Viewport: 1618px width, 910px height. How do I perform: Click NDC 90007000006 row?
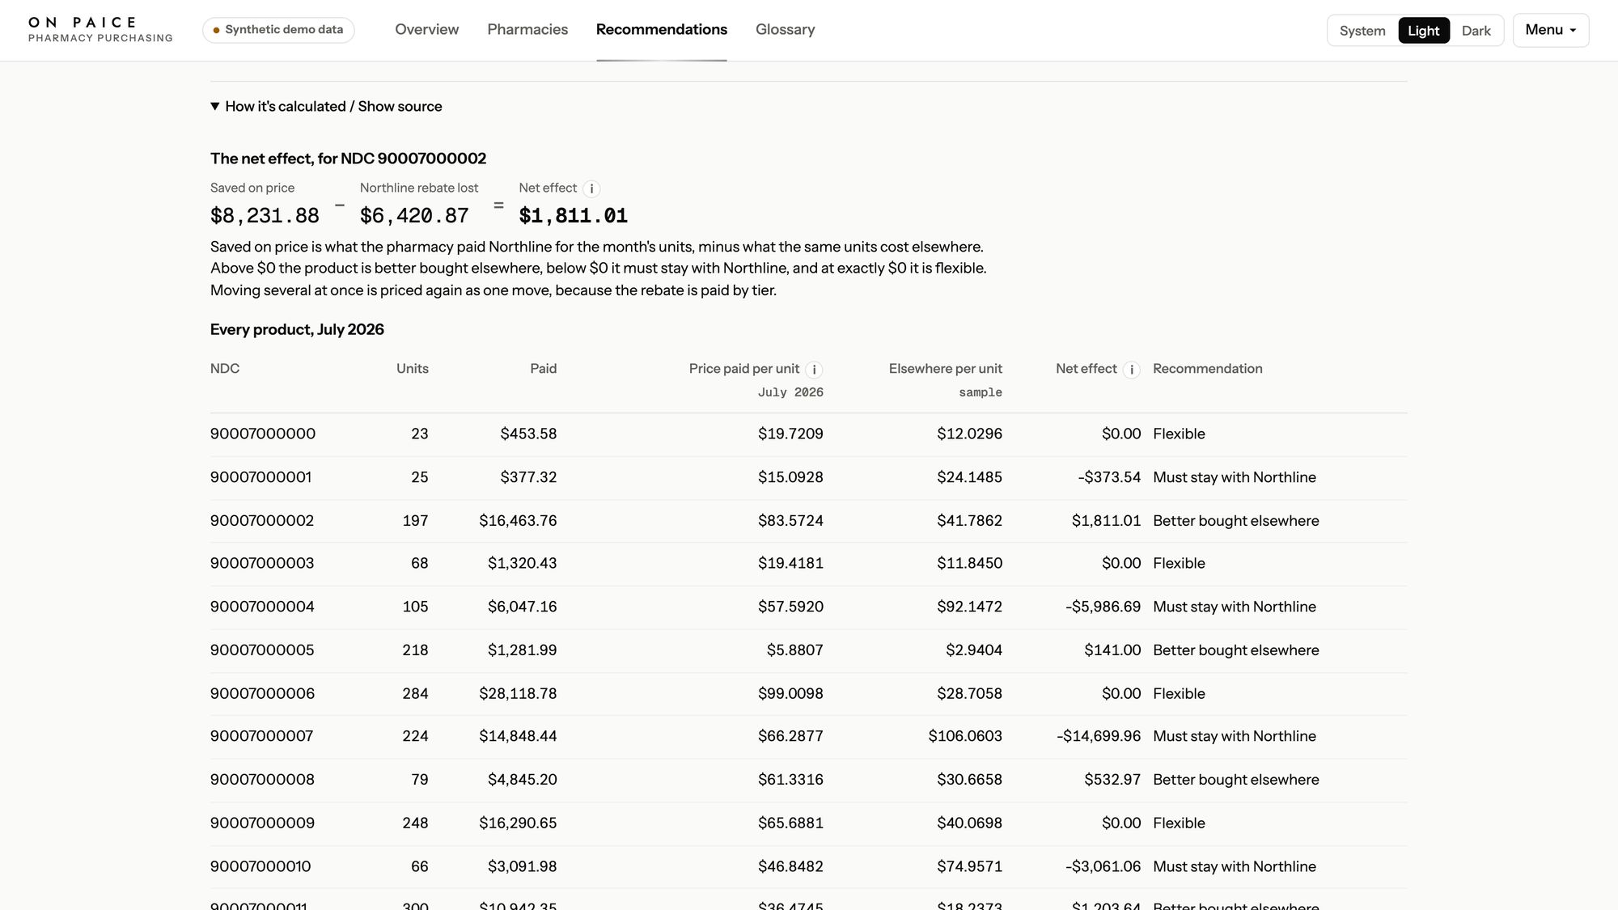(x=809, y=693)
